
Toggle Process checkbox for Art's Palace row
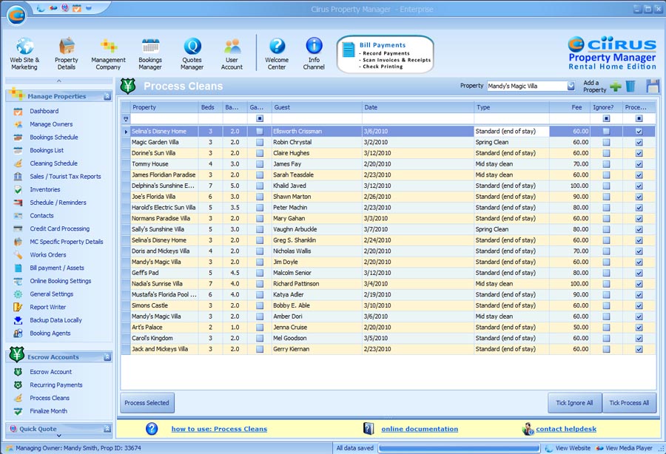[639, 328]
